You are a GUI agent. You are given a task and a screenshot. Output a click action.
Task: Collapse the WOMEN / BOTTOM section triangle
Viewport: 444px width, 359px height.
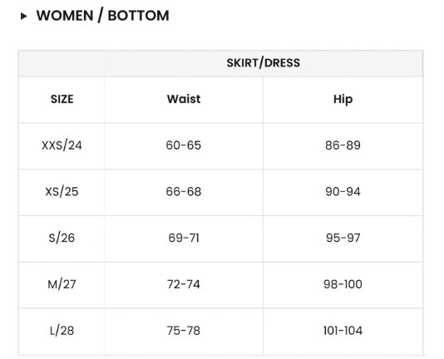[x=24, y=16]
